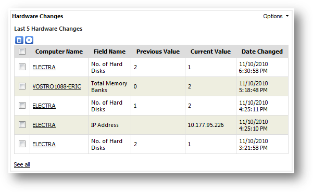
Task: Open ELECTRA link in the IP Address row
Action: 44,125
